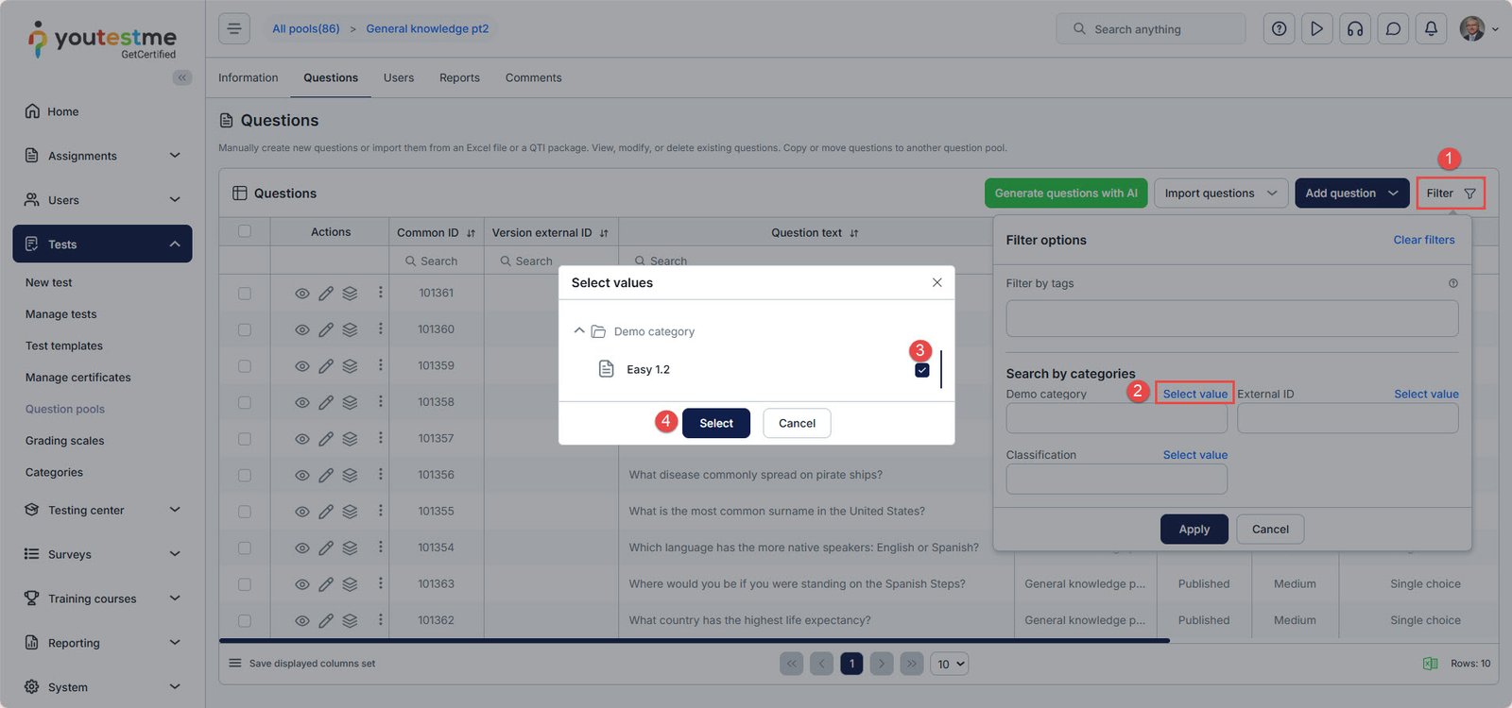
Task: Check the row checkbox for question 101361
Action: coord(245,294)
